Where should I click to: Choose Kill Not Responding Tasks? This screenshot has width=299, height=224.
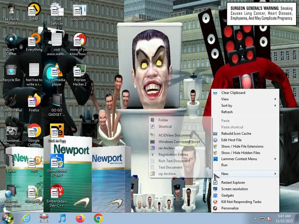click(245, 202)
